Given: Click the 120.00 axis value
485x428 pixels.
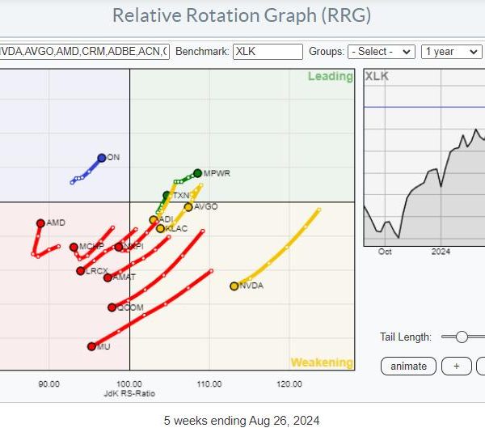Looking at the screenshot, I should [289, 384].
